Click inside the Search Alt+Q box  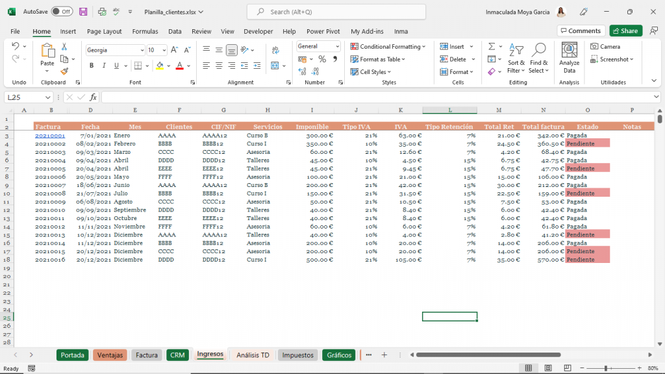click(x=336, y=11)
